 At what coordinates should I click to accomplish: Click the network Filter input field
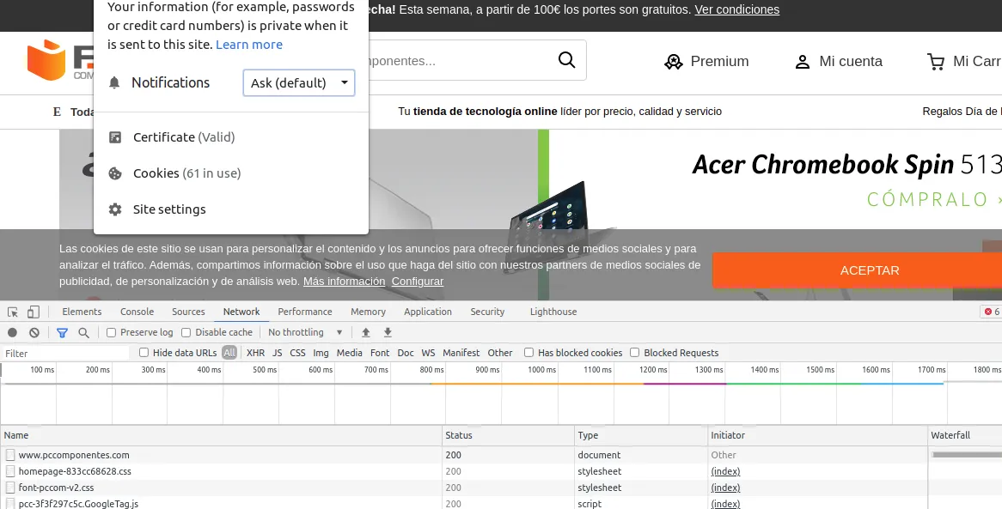[x=65, y=353]
